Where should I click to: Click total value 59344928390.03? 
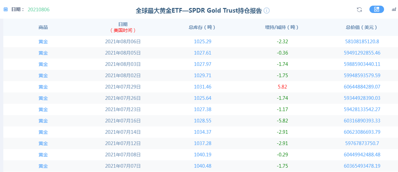[362, 98]
